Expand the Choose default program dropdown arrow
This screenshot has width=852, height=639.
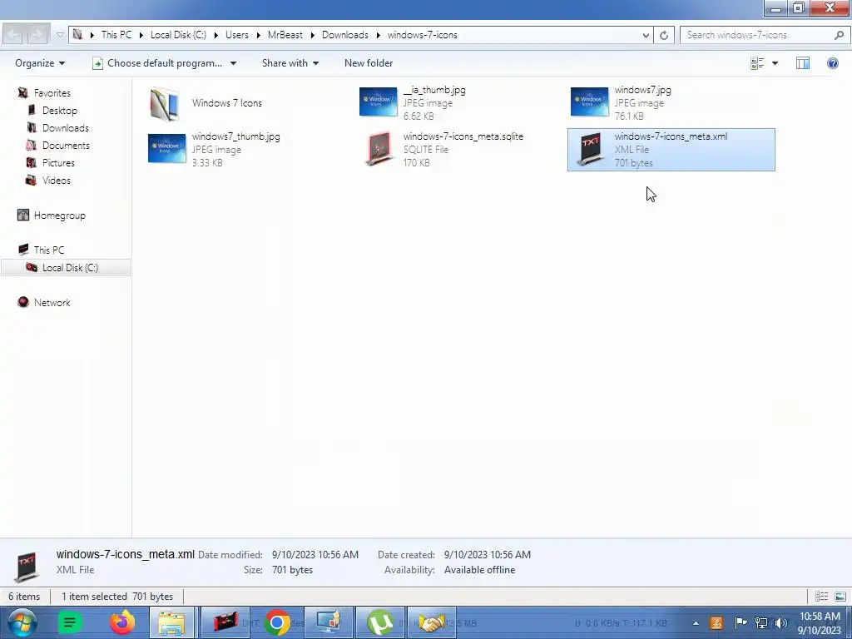pos(233,63)
